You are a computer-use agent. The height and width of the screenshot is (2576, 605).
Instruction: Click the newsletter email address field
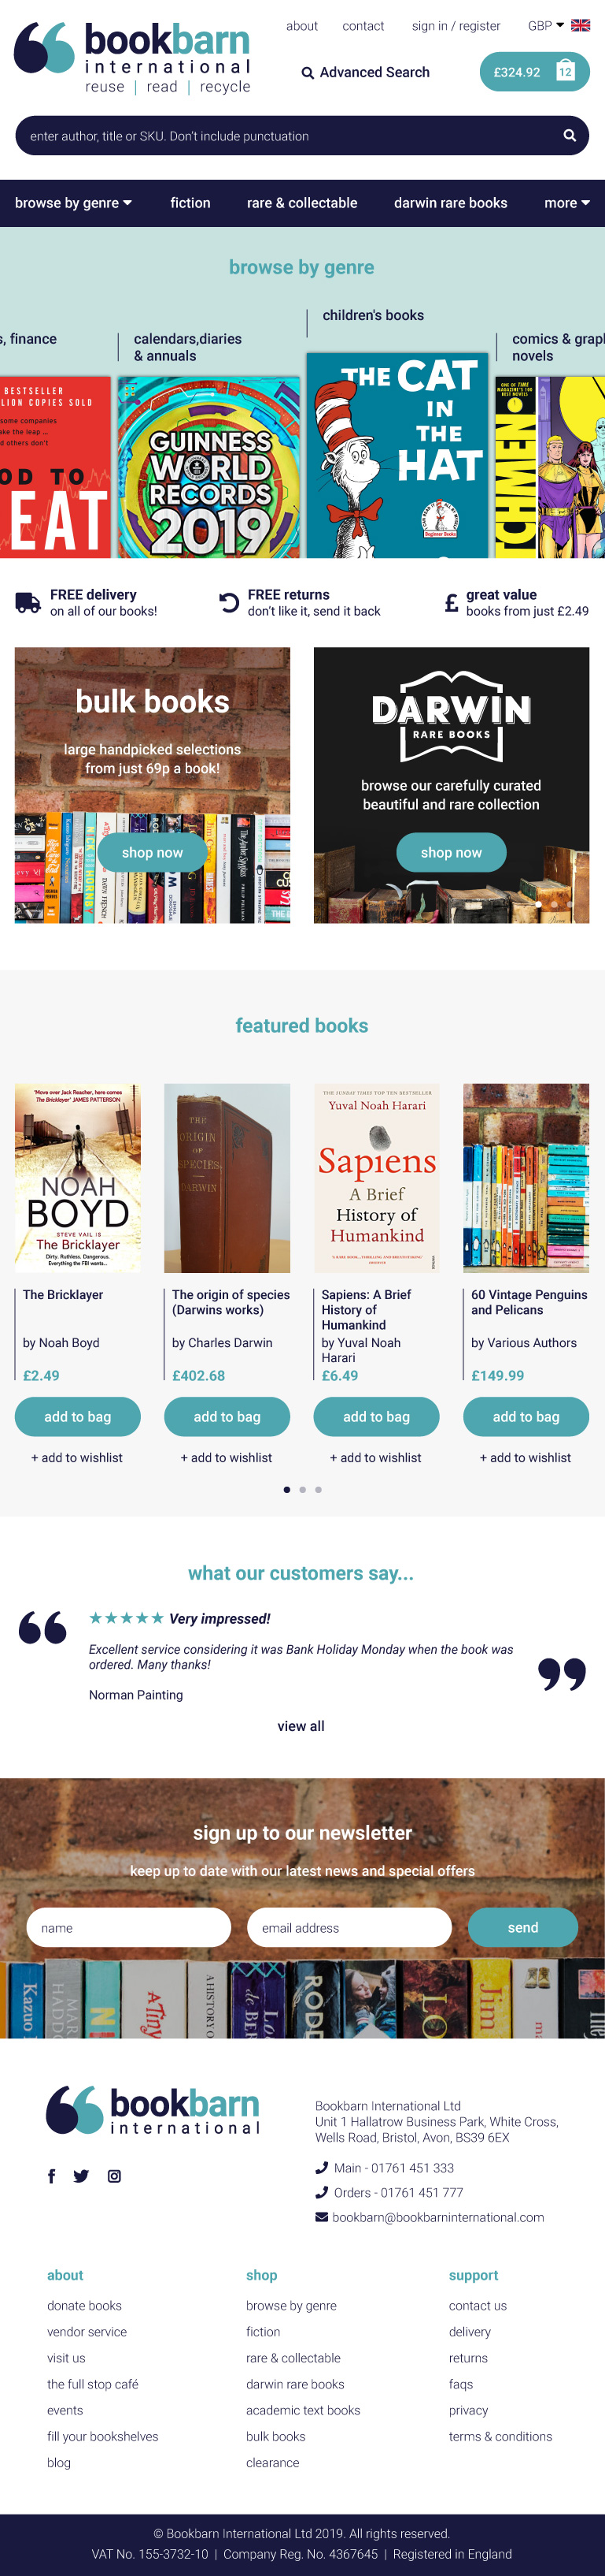click(x=349, y=1927)
